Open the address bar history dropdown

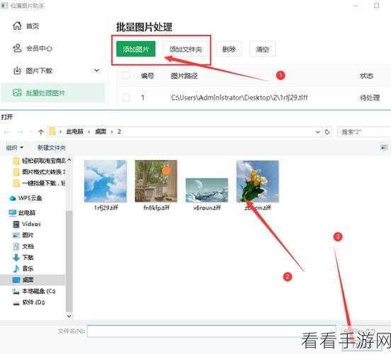point(317,132)
